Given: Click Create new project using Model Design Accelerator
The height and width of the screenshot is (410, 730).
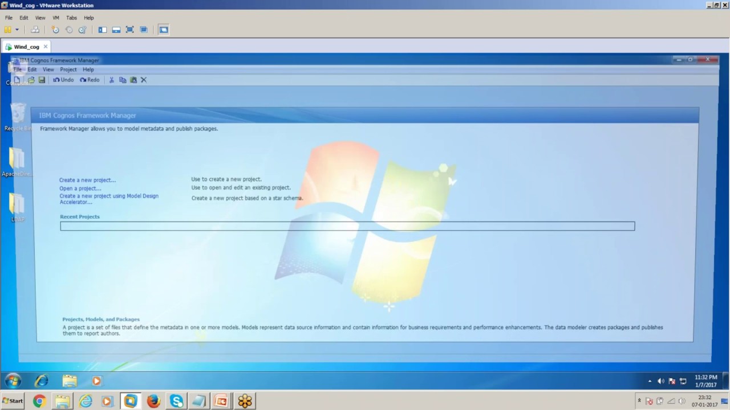Looking at the screenshot, I should [x=109, y=199].
